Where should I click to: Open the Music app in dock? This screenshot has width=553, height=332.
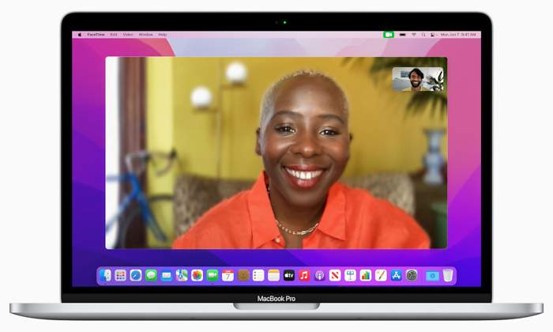point(304,275)
